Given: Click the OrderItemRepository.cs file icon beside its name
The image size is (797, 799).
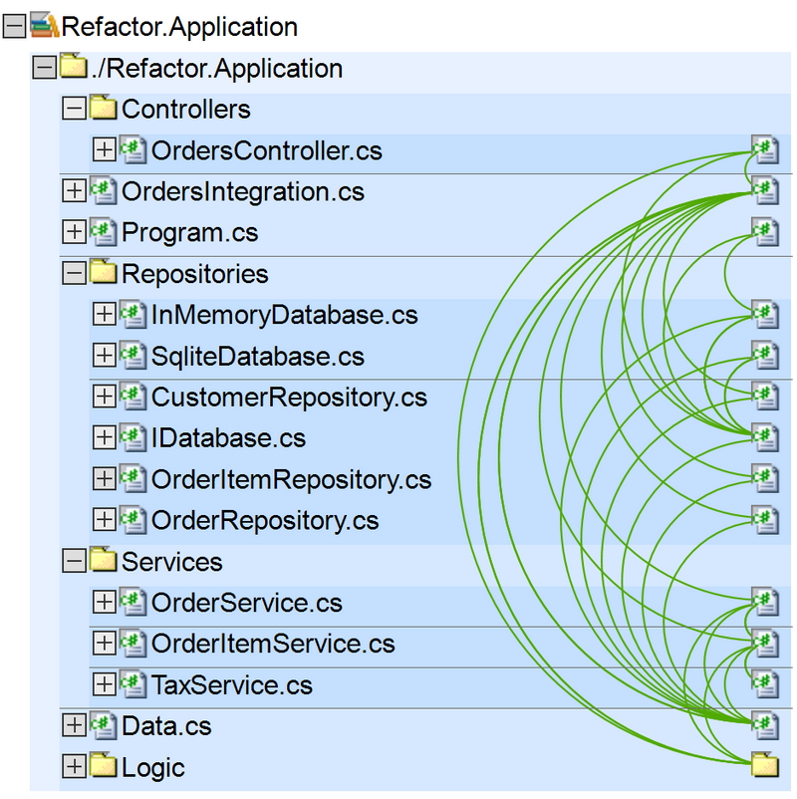Looking at the screenshot, I should (133, 479).
